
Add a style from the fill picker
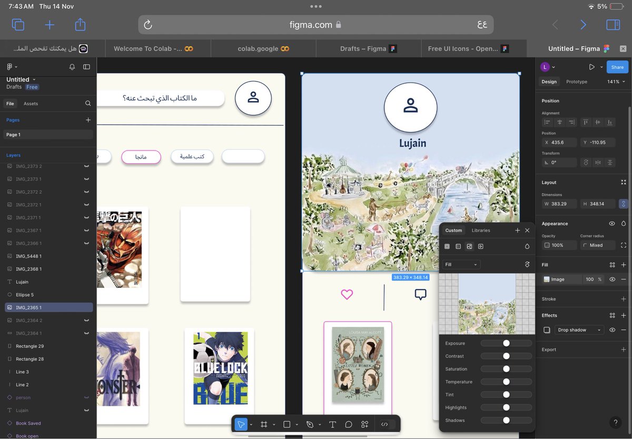click(517, 231)
